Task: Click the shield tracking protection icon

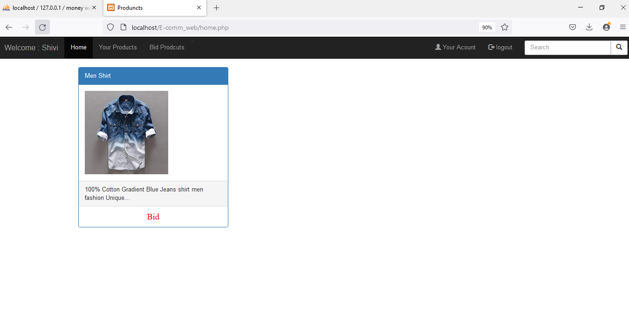Action: click(110, 27)
